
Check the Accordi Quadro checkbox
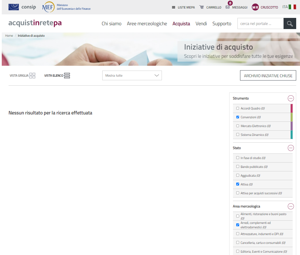238,108
